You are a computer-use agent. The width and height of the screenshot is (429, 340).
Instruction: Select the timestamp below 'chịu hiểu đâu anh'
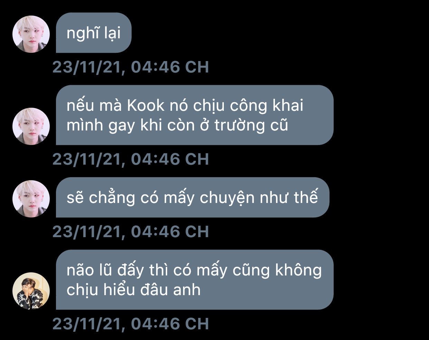pyautogui.click(x=131, y=324)
